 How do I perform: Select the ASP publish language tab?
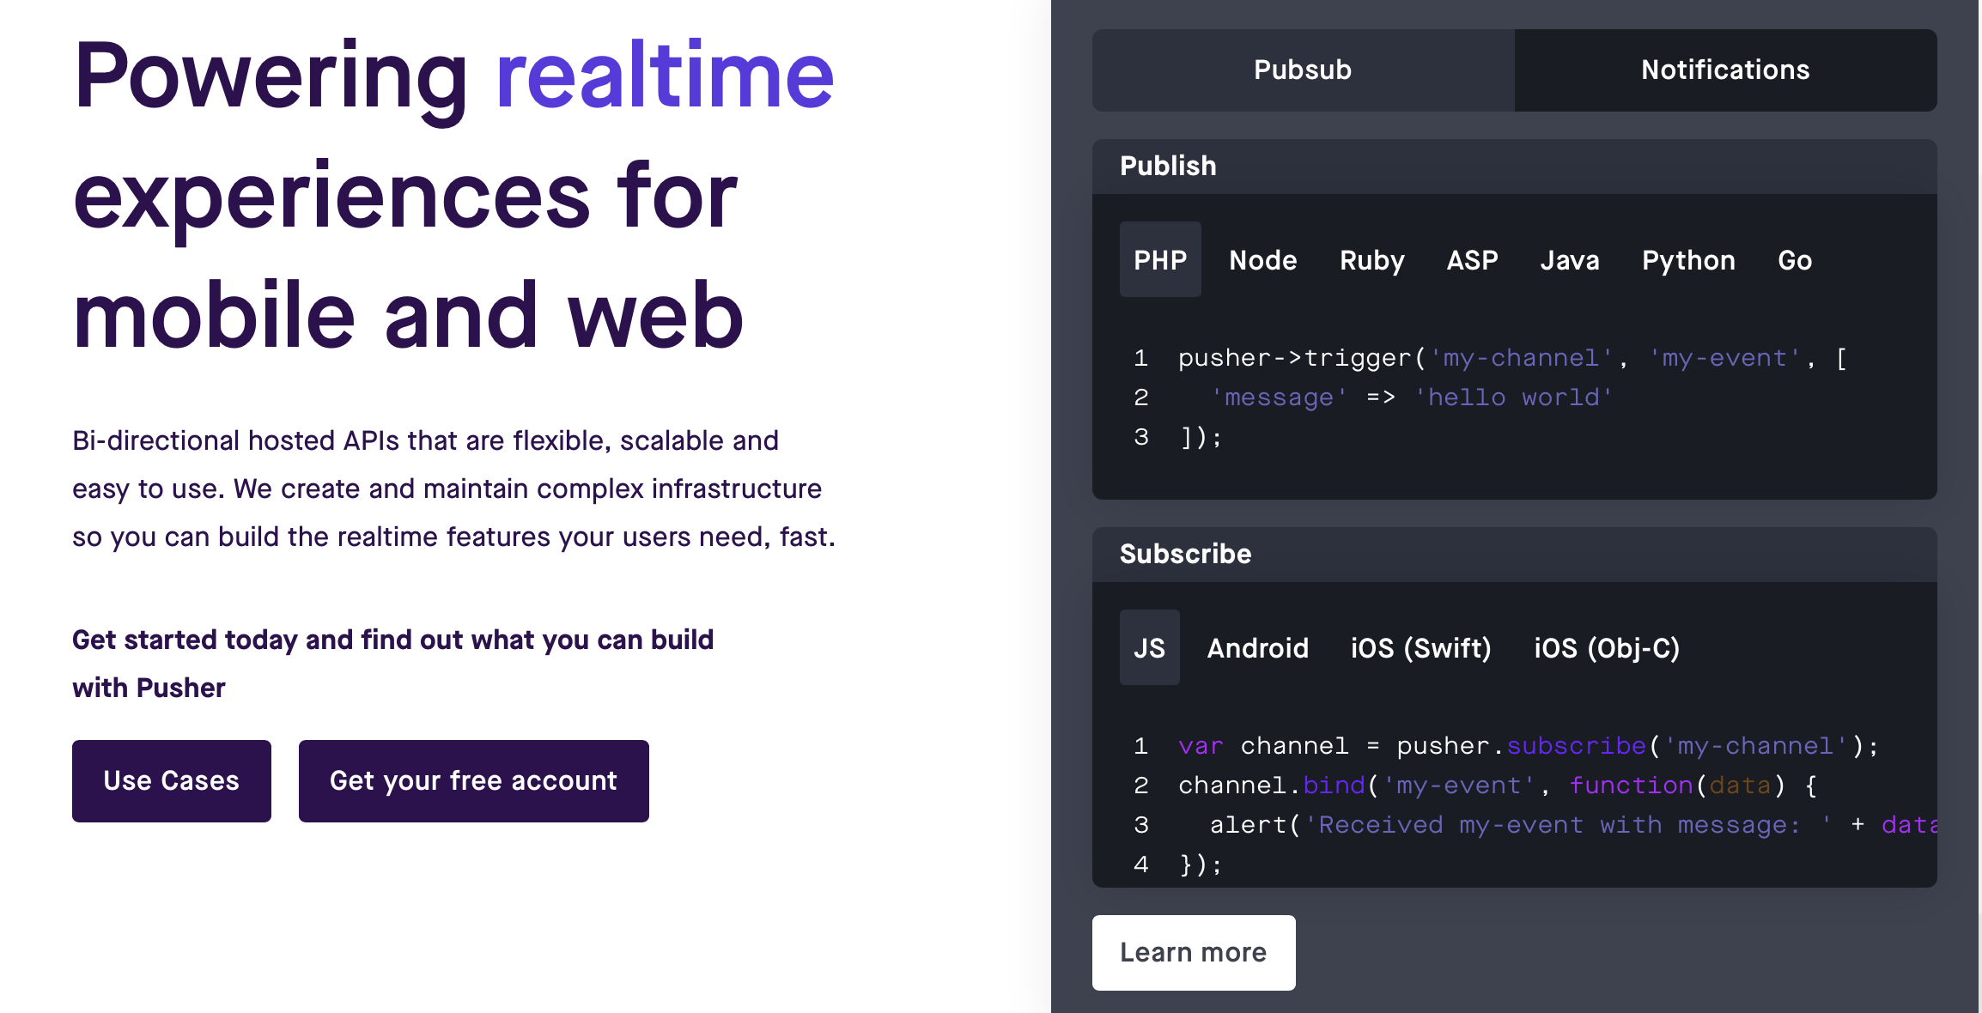(x=1472, y=259)
